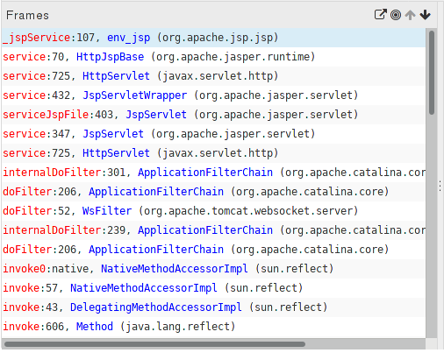444x353 pixels.
Task: Click the panel splitter handle dots
Action: tap(440, 186)
